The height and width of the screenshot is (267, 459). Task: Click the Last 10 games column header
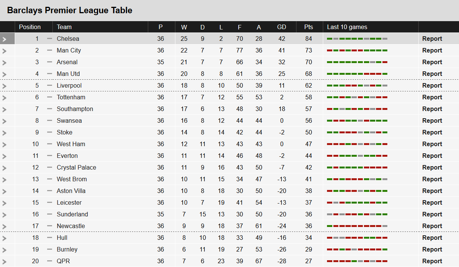click(x=347, y=27)
